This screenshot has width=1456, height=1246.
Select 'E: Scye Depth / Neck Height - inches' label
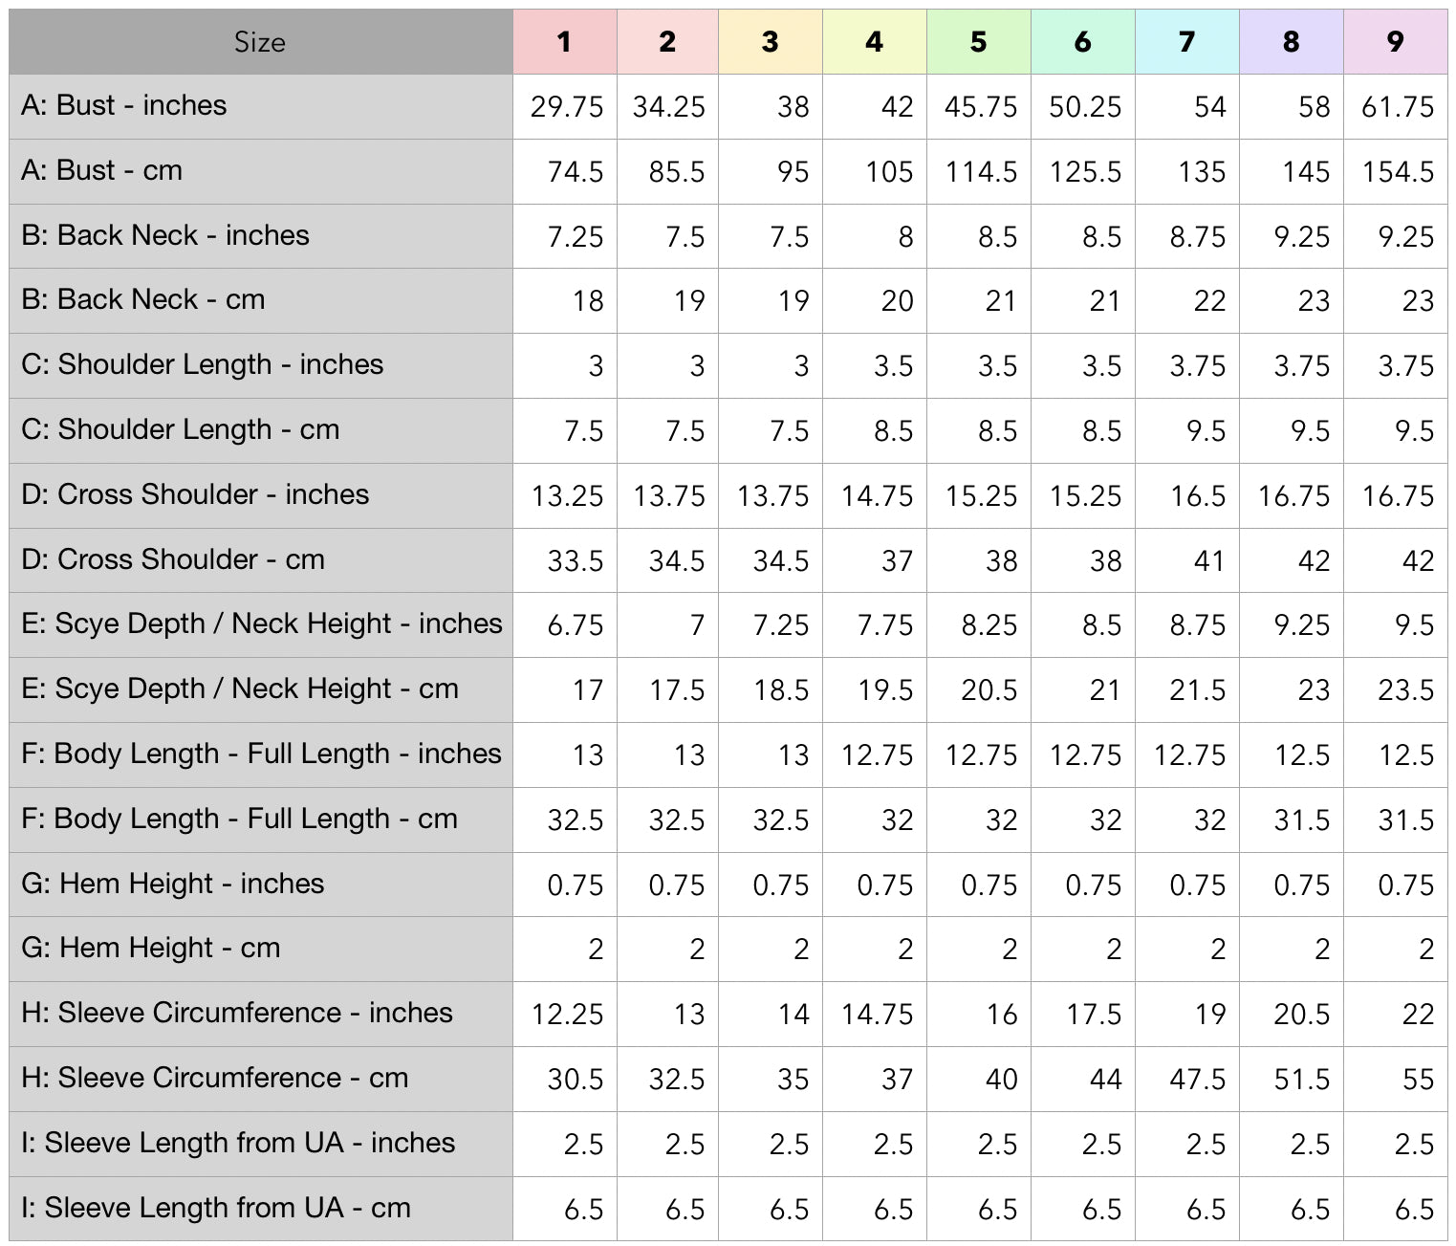(261, 623)
